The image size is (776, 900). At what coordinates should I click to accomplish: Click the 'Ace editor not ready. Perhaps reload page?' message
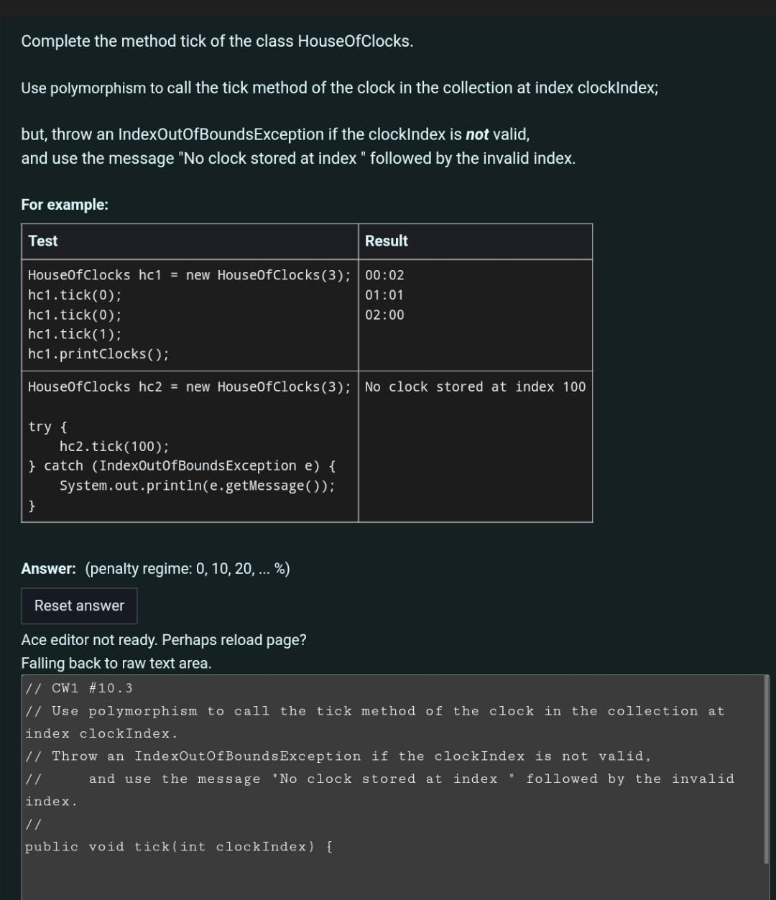pyautogui.click(x=164, y=640)
